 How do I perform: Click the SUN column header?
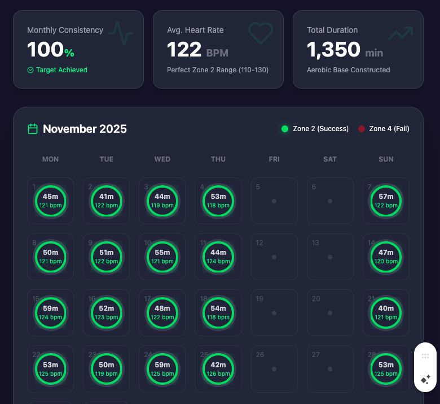(x=386, y=159)
